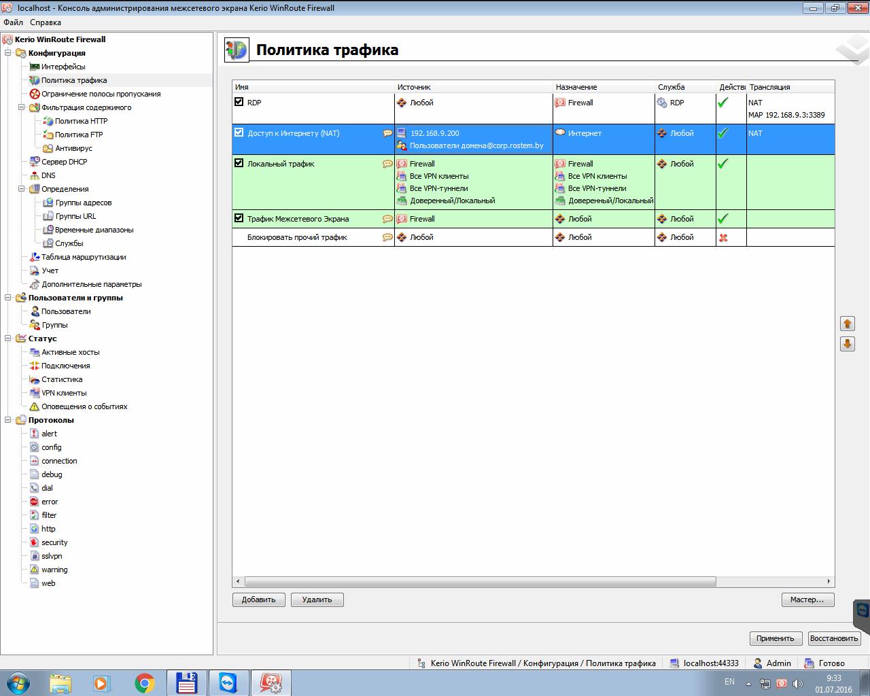Click the alert log icon
Image resolution: width=870 pixels, height=696 pixels.
pos(34,434)
